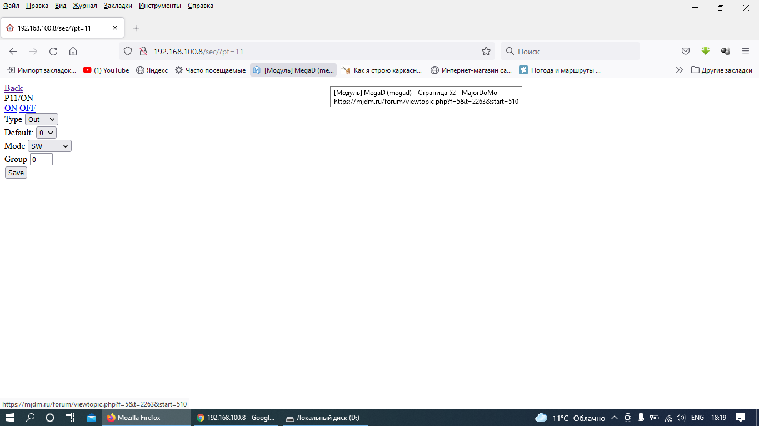Open the Интернет-магазин bookmark
759x426 pixels.
(x=471, y=70)
